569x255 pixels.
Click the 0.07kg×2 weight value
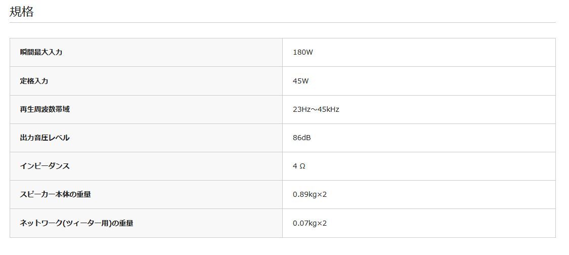click(310, 223)
